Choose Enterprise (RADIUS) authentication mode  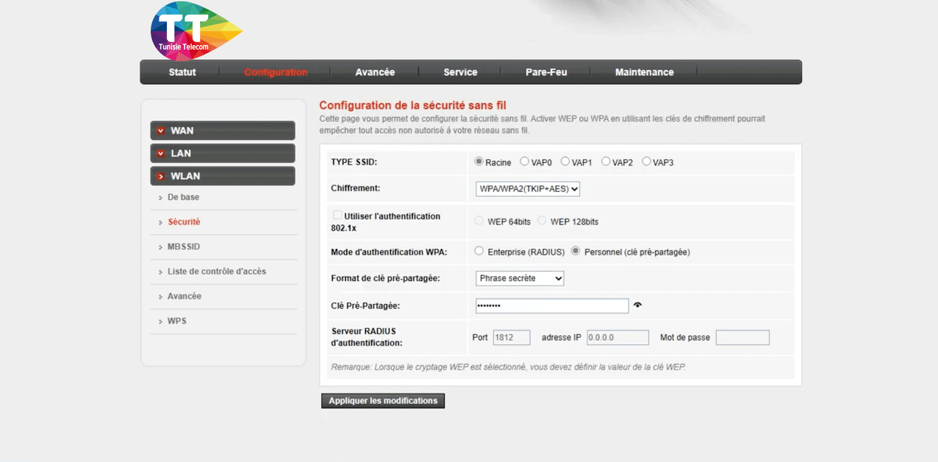click(x=479, y=251)
